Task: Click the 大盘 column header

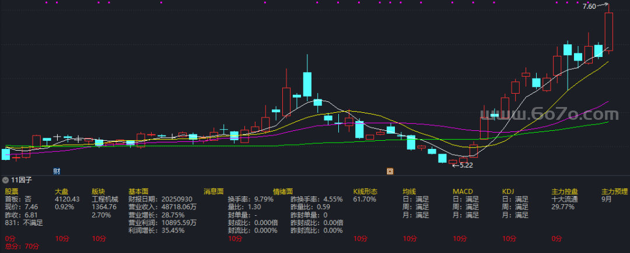Action: tap(61, 191)
